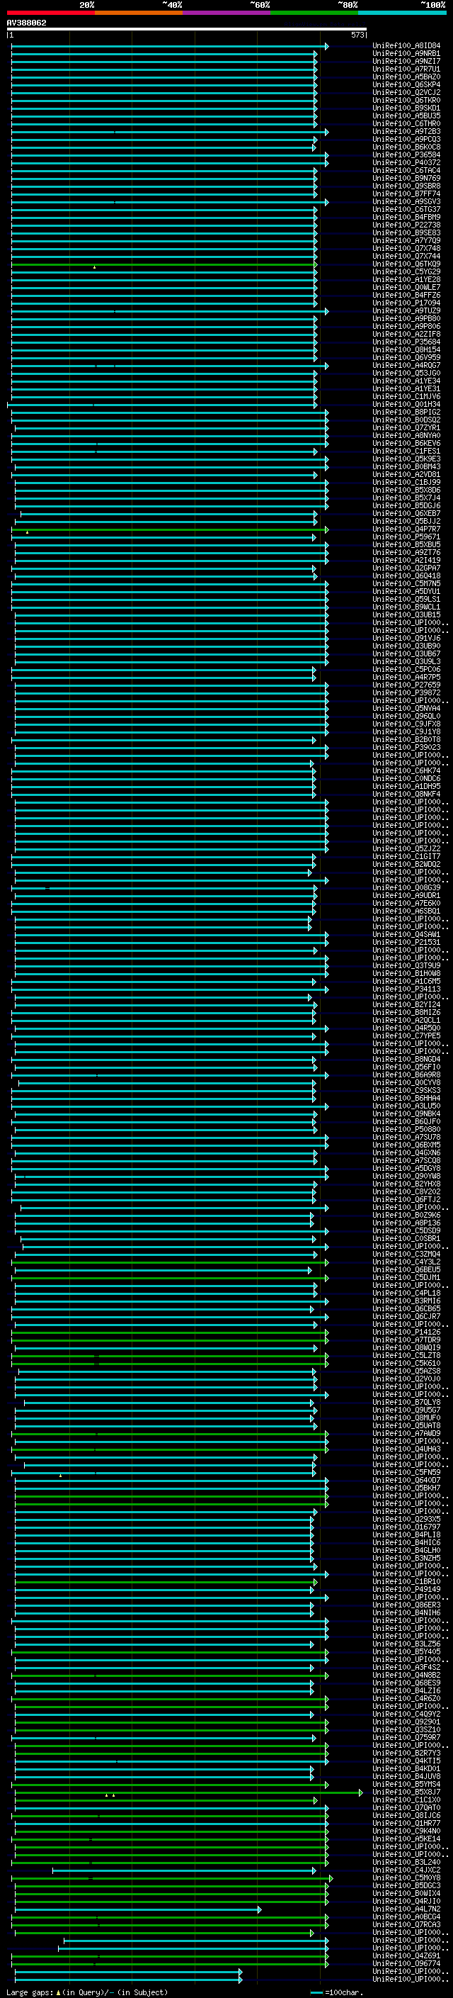Select hit UniRef100_A9NZI7
Viewport: 453px width, 1998px height.
(x=406, y=61)
